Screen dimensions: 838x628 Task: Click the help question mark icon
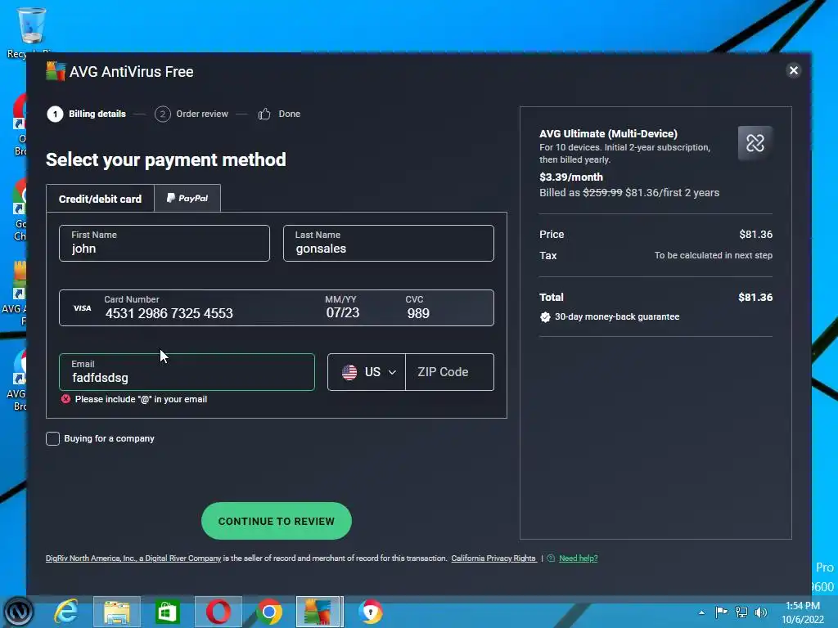[x=551, y=558]
